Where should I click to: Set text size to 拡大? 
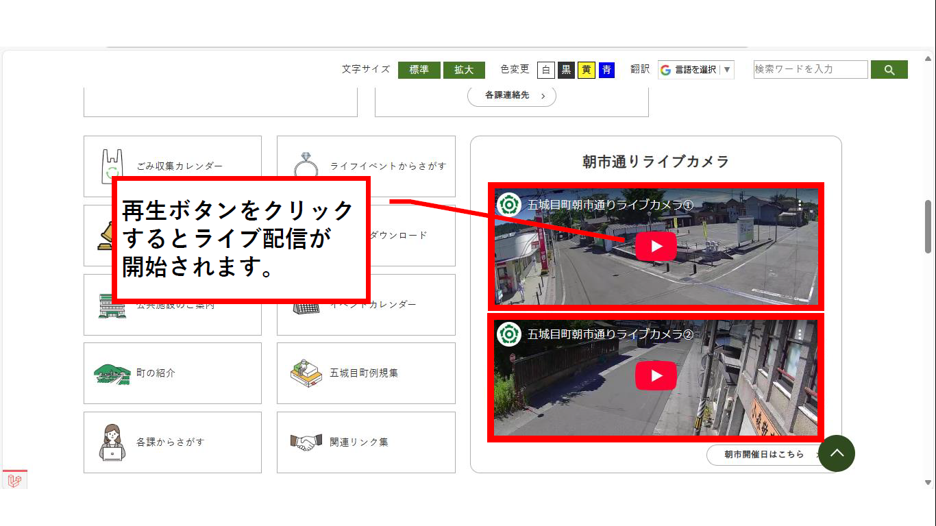click(464, 70)
